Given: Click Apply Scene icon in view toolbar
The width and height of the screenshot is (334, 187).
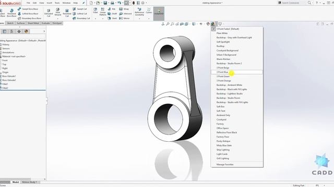Looking at the screenshot, I should point(212,24).
